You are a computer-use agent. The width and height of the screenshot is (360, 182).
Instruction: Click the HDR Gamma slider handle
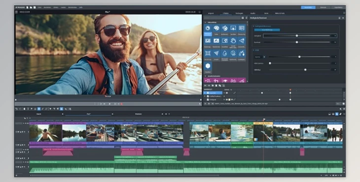coord(270,63)
